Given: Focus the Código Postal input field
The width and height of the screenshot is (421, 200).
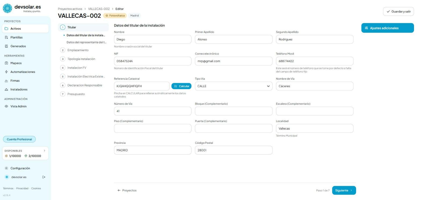Looking at the screenshot, I should pyautogui.click(x=234, y=150).
